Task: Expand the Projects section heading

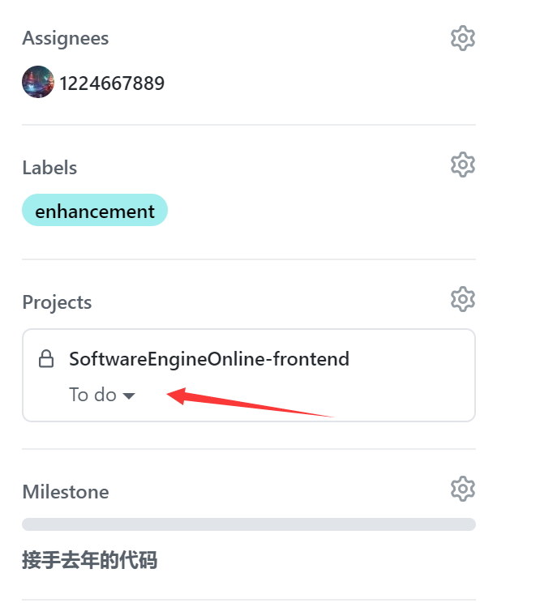Action: 57,302
